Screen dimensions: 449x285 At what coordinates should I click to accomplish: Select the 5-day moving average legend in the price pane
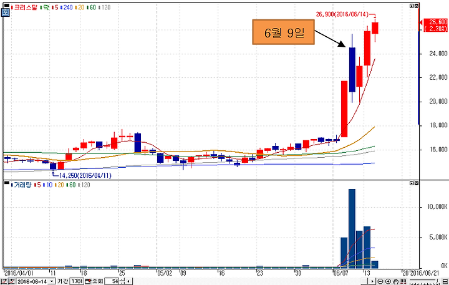(x=55, y=7)
